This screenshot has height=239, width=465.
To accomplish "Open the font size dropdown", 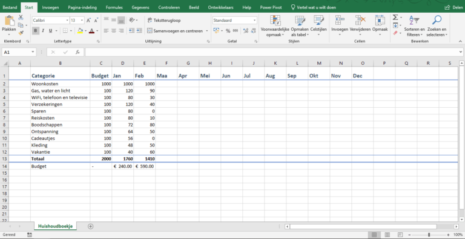I will (x=82, y=21).
